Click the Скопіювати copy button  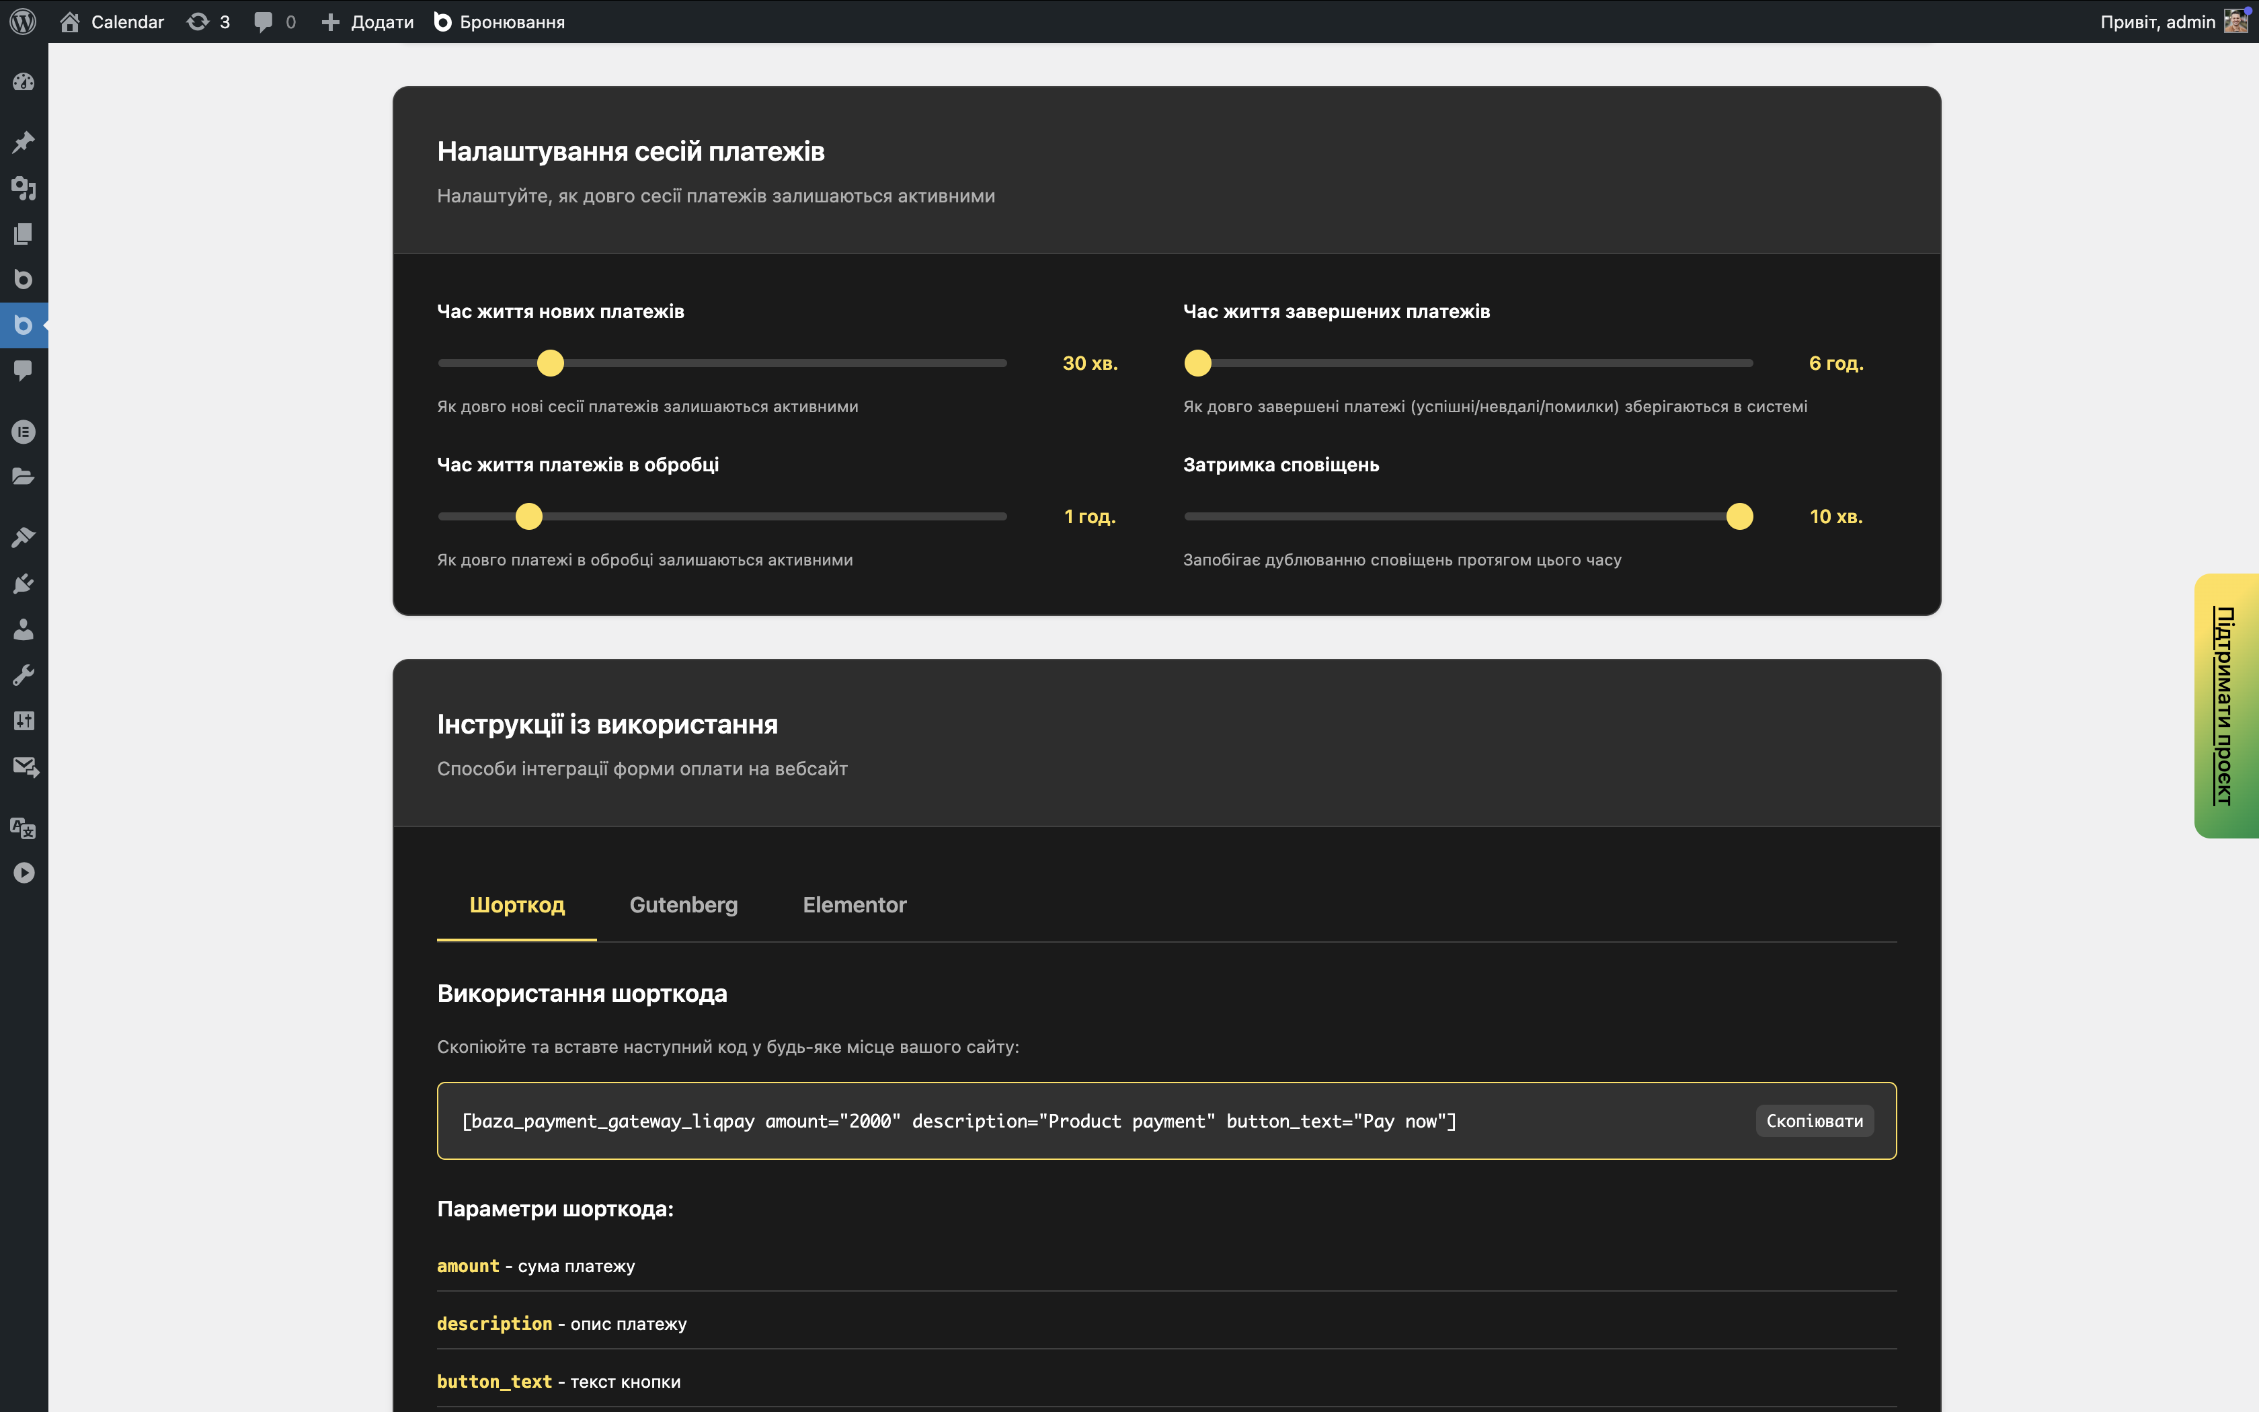pos(1814,1121)
